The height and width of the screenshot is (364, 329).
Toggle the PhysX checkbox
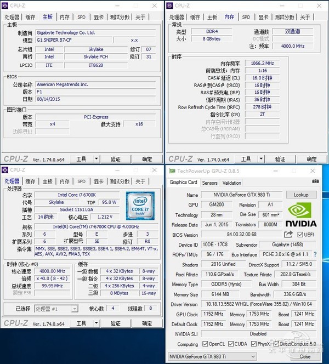[x=254, y=344]
